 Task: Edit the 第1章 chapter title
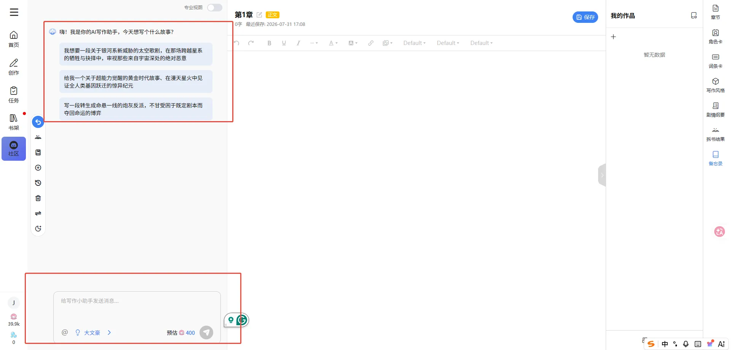[259, 15]
